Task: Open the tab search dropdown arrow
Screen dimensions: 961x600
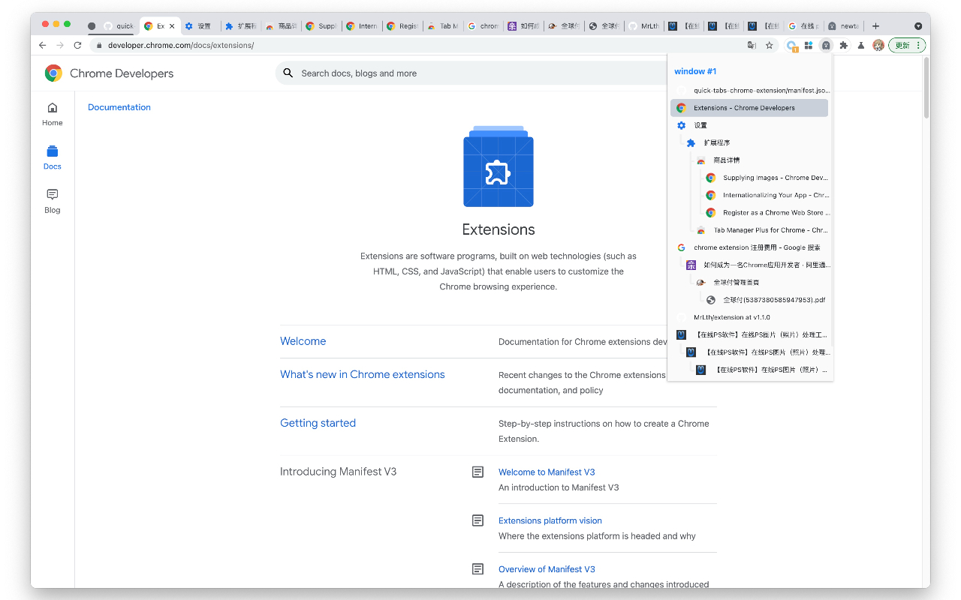Action: pos(917,25)
